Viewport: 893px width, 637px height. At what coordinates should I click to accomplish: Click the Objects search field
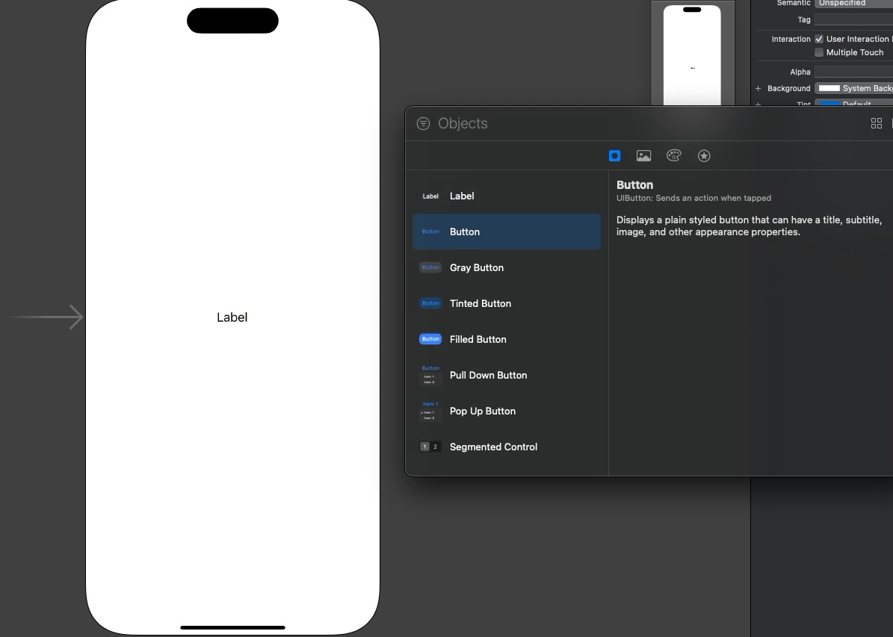pyautogui.click(x=649, y=123)
